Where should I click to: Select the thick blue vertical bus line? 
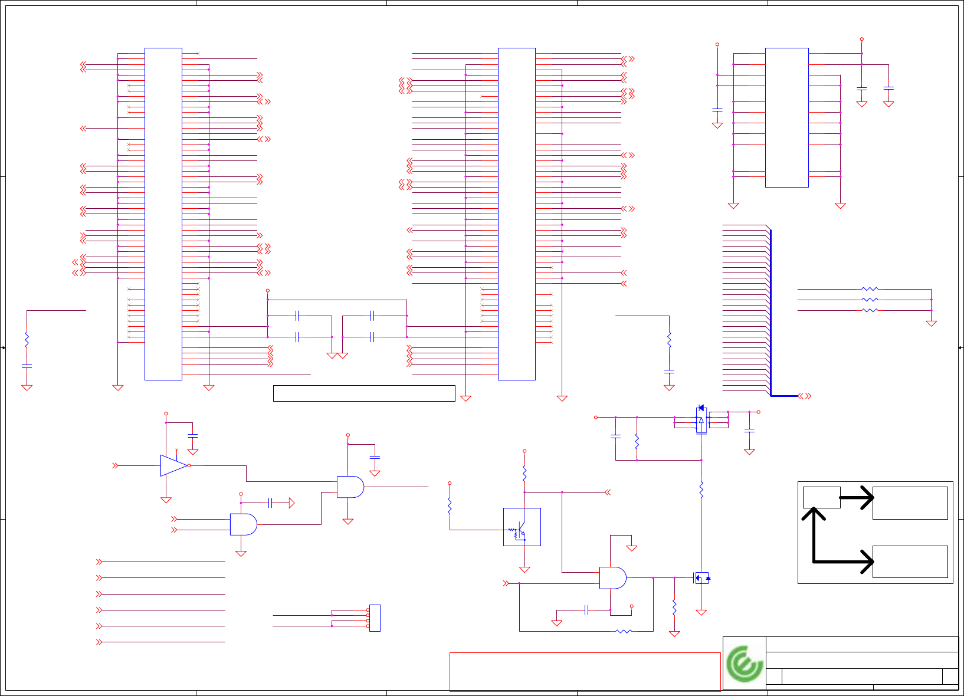pos(770,313)
